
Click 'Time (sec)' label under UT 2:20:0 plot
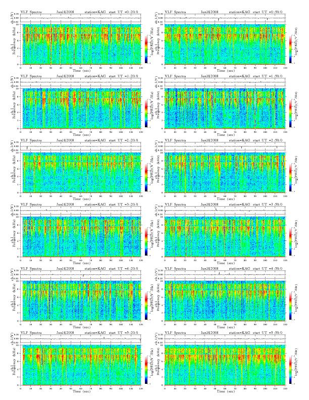point(82,198)
